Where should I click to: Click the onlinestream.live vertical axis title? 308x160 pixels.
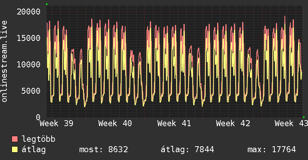click(x=4, y=61)
